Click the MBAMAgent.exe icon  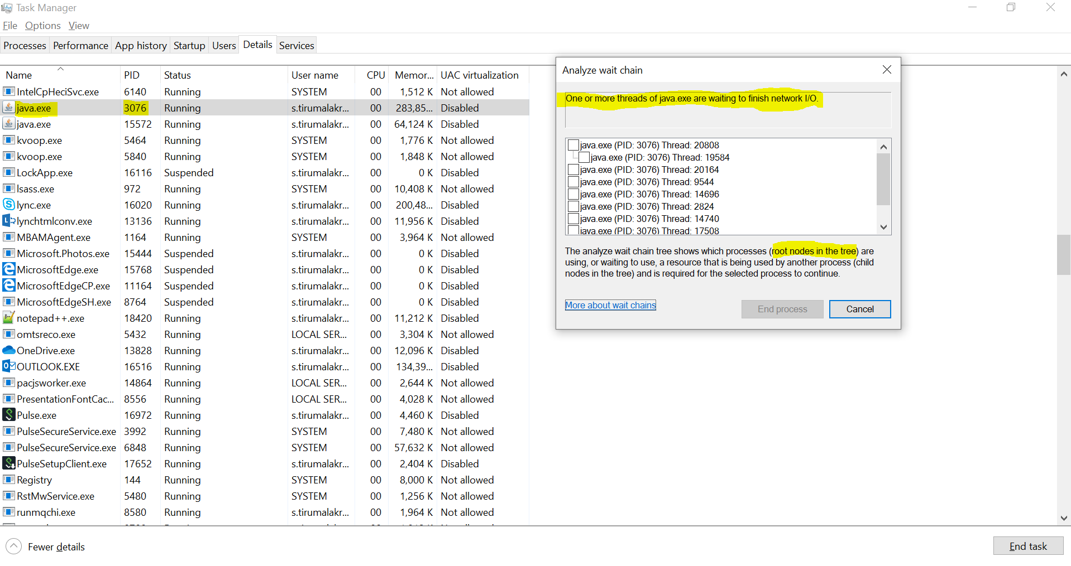(8, 237)
